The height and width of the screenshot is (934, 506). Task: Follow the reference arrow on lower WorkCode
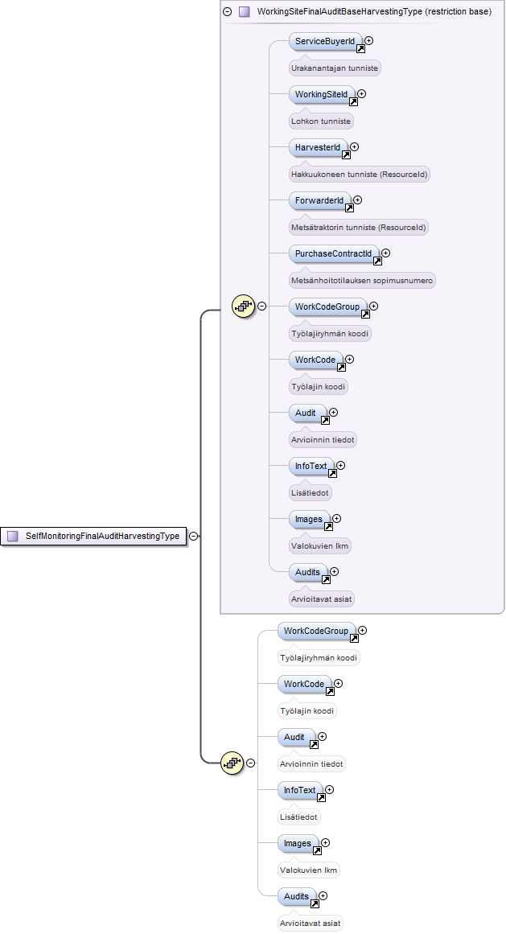point(331,692)
